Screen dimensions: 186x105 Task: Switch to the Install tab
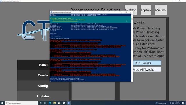coord(43,65)
